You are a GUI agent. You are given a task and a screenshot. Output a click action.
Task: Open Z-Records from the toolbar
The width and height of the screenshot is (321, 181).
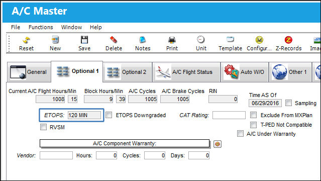tap(288, 43)
